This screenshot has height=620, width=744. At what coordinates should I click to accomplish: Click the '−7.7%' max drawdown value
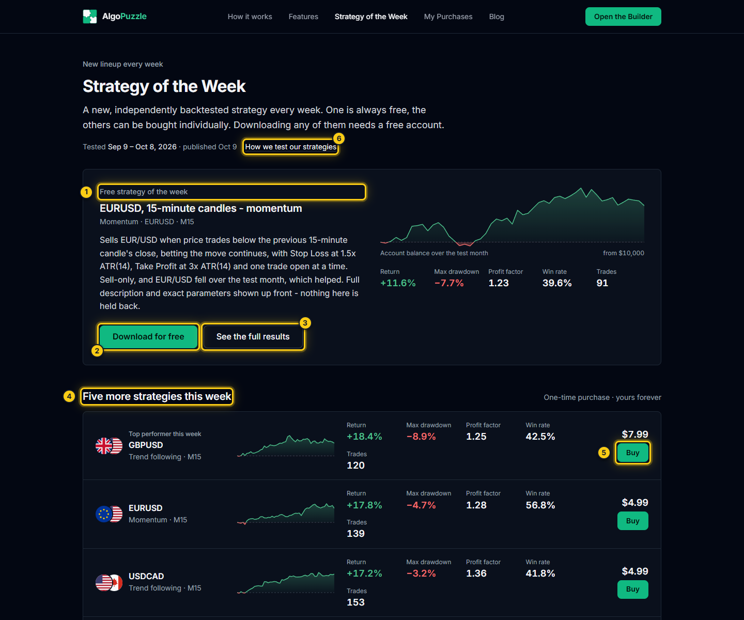point(449,283)
